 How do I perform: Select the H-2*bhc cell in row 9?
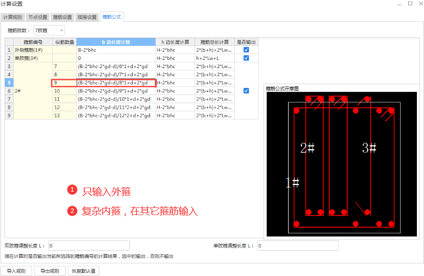[x=175, y=115]
